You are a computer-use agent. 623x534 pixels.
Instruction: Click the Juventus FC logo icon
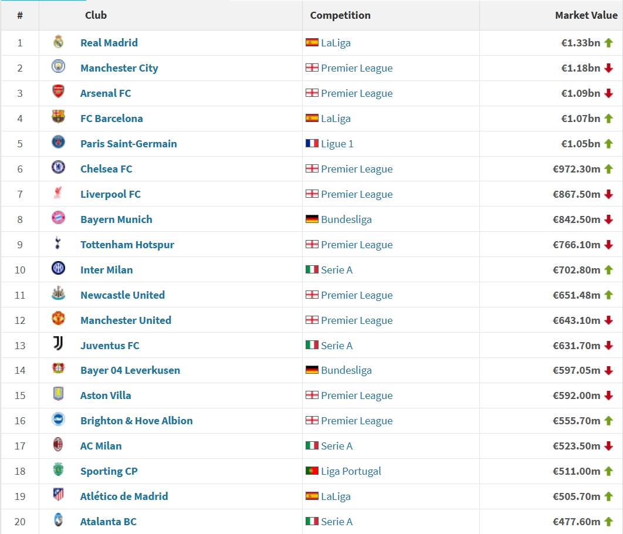click(58, 345)
